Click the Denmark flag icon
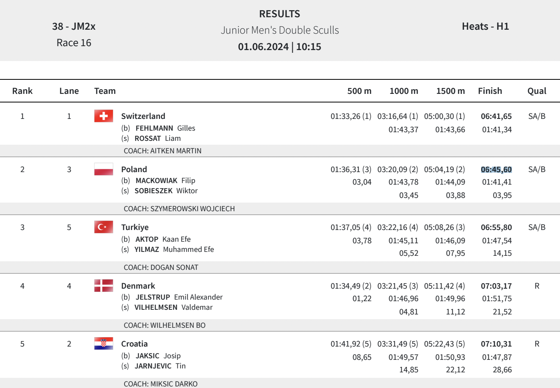This screenshot has height=388, width=560. tap(103, 286)
